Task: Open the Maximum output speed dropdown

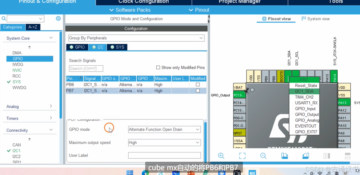Action: (x=164, y=143)
